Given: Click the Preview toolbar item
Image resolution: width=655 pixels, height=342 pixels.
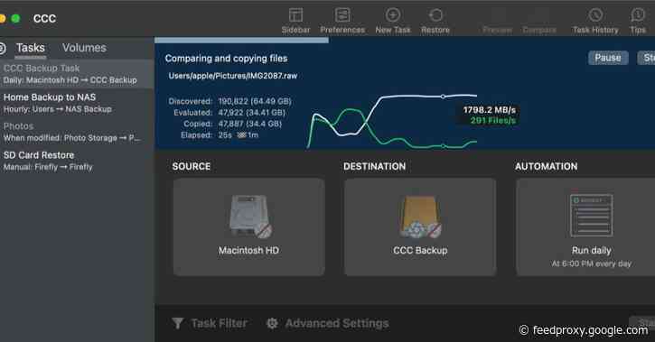Looking at the screenshot, I should coord(497,30).
